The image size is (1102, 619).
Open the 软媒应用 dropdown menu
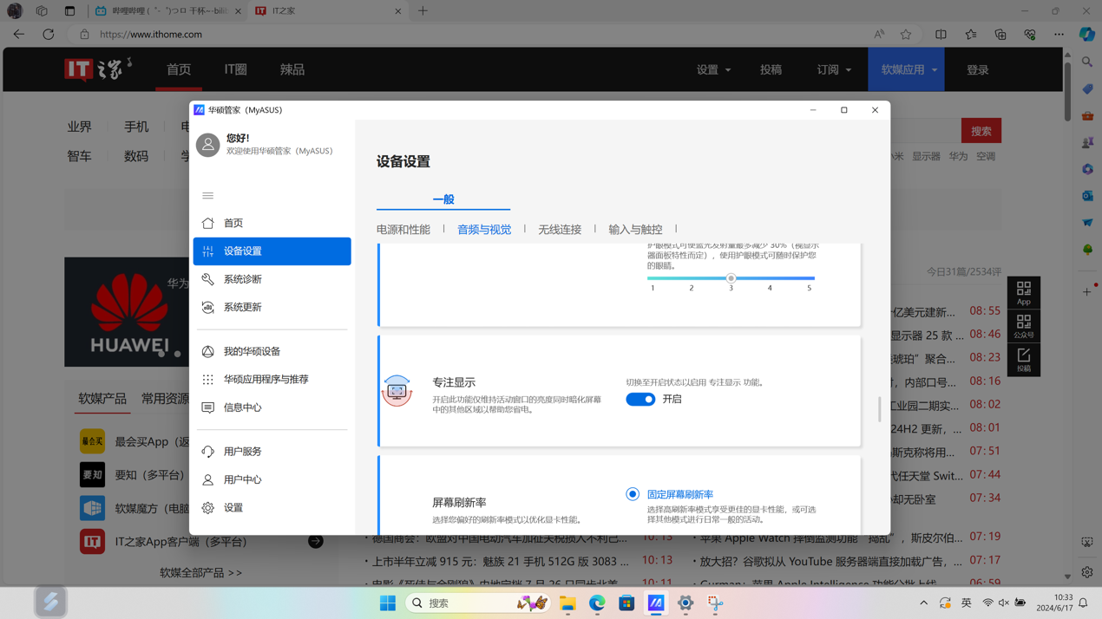tap(908, 69)
